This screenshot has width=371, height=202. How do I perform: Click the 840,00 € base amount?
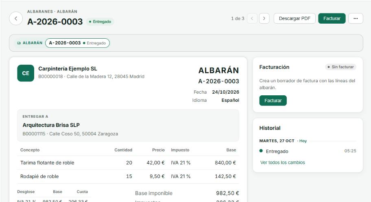(x=225, y=162)
